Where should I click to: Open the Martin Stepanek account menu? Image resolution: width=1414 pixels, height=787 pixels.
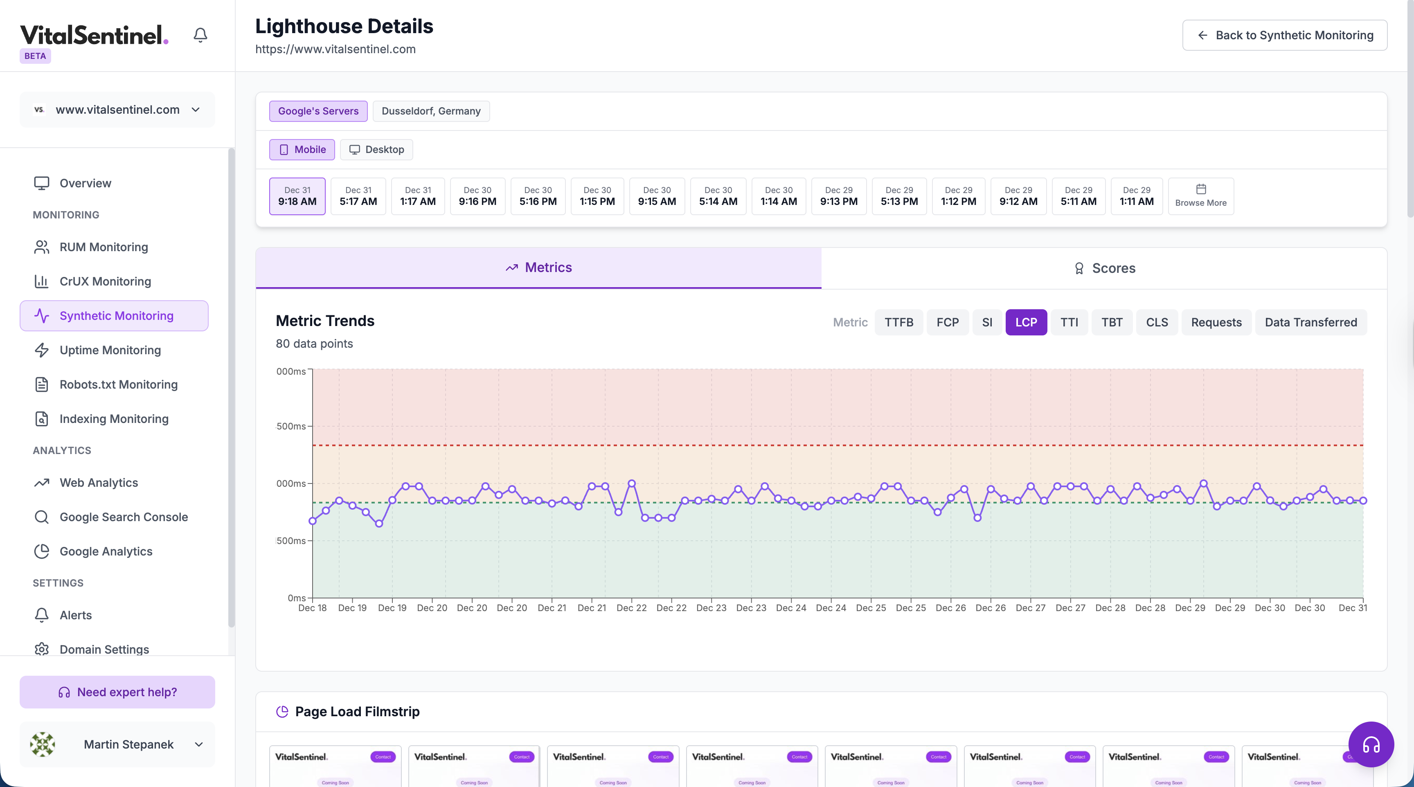click(117, 744)
